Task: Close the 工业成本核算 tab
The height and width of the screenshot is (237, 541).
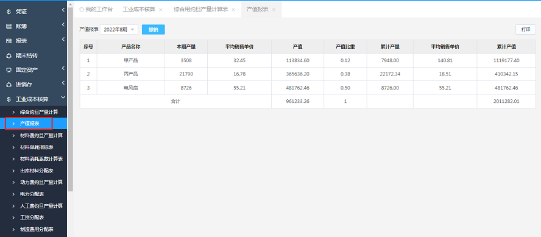Action: (160, 10)
